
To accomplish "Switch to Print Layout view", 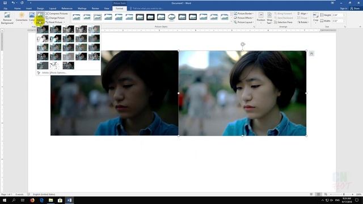I will tap(319, 194).
